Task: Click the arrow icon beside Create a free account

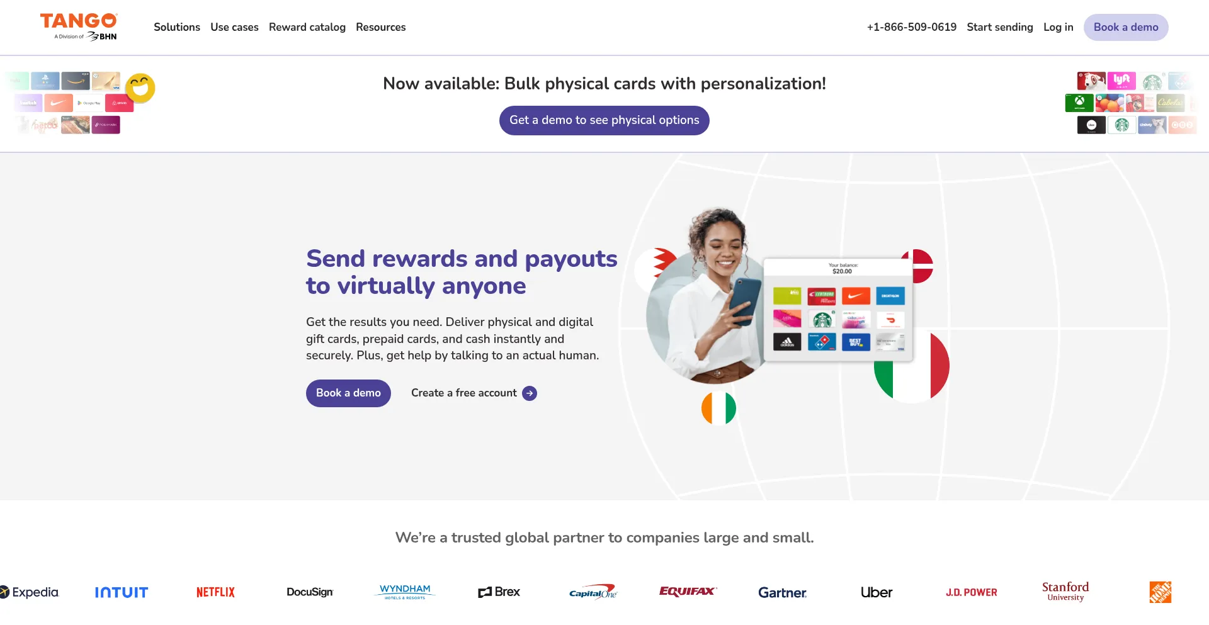Action: click(x=530, y=393)
